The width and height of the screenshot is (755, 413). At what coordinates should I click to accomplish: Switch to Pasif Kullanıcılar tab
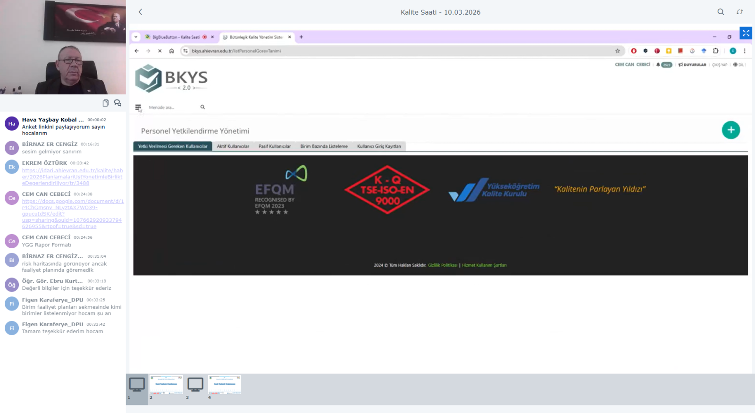pos(275,146)
